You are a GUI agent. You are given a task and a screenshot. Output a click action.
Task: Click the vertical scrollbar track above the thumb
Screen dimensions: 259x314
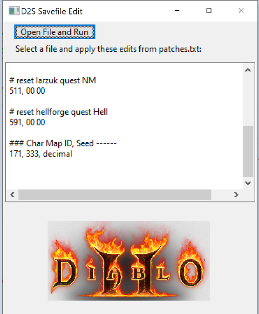click(248, 101)
